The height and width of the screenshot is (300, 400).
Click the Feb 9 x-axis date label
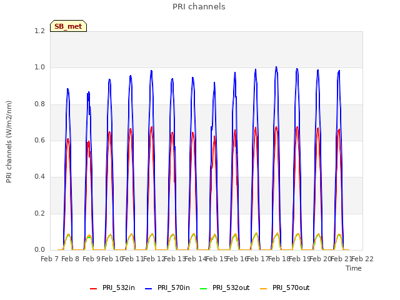[92, 259]
